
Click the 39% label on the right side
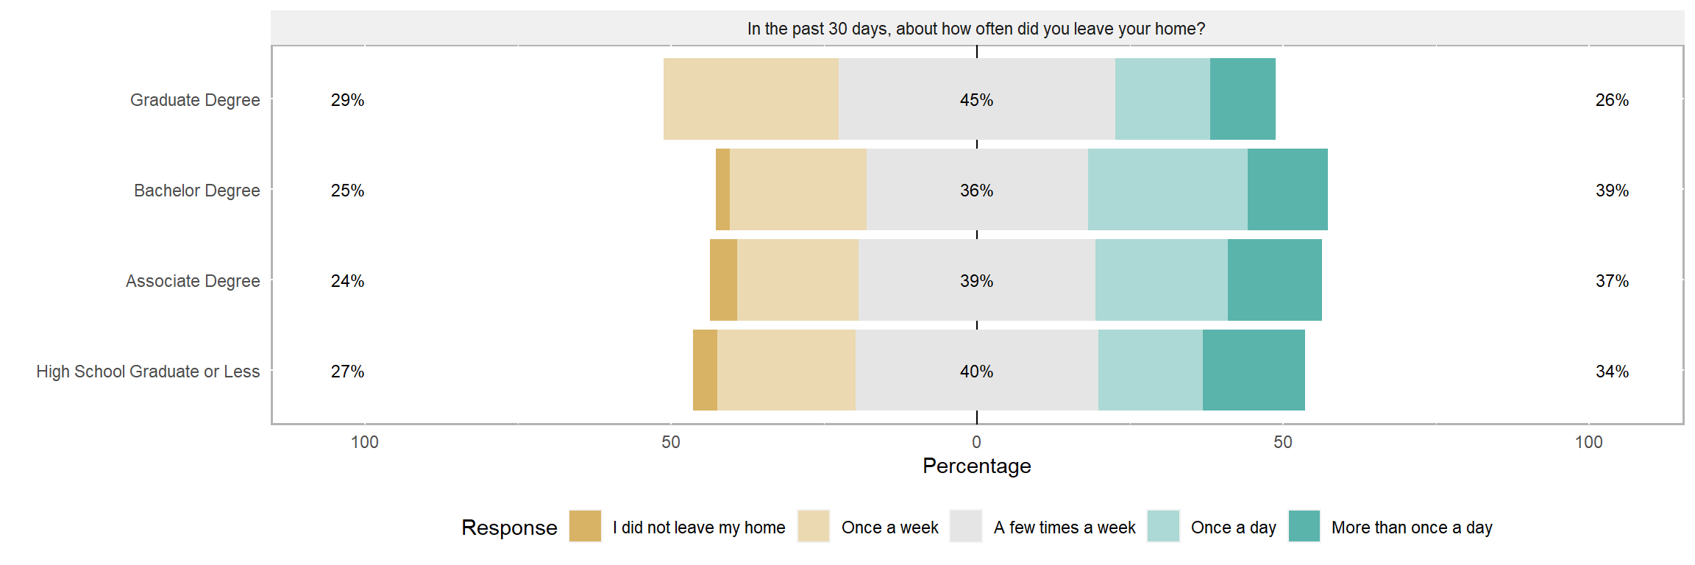pyautogui.click(x=1611, y=191)
